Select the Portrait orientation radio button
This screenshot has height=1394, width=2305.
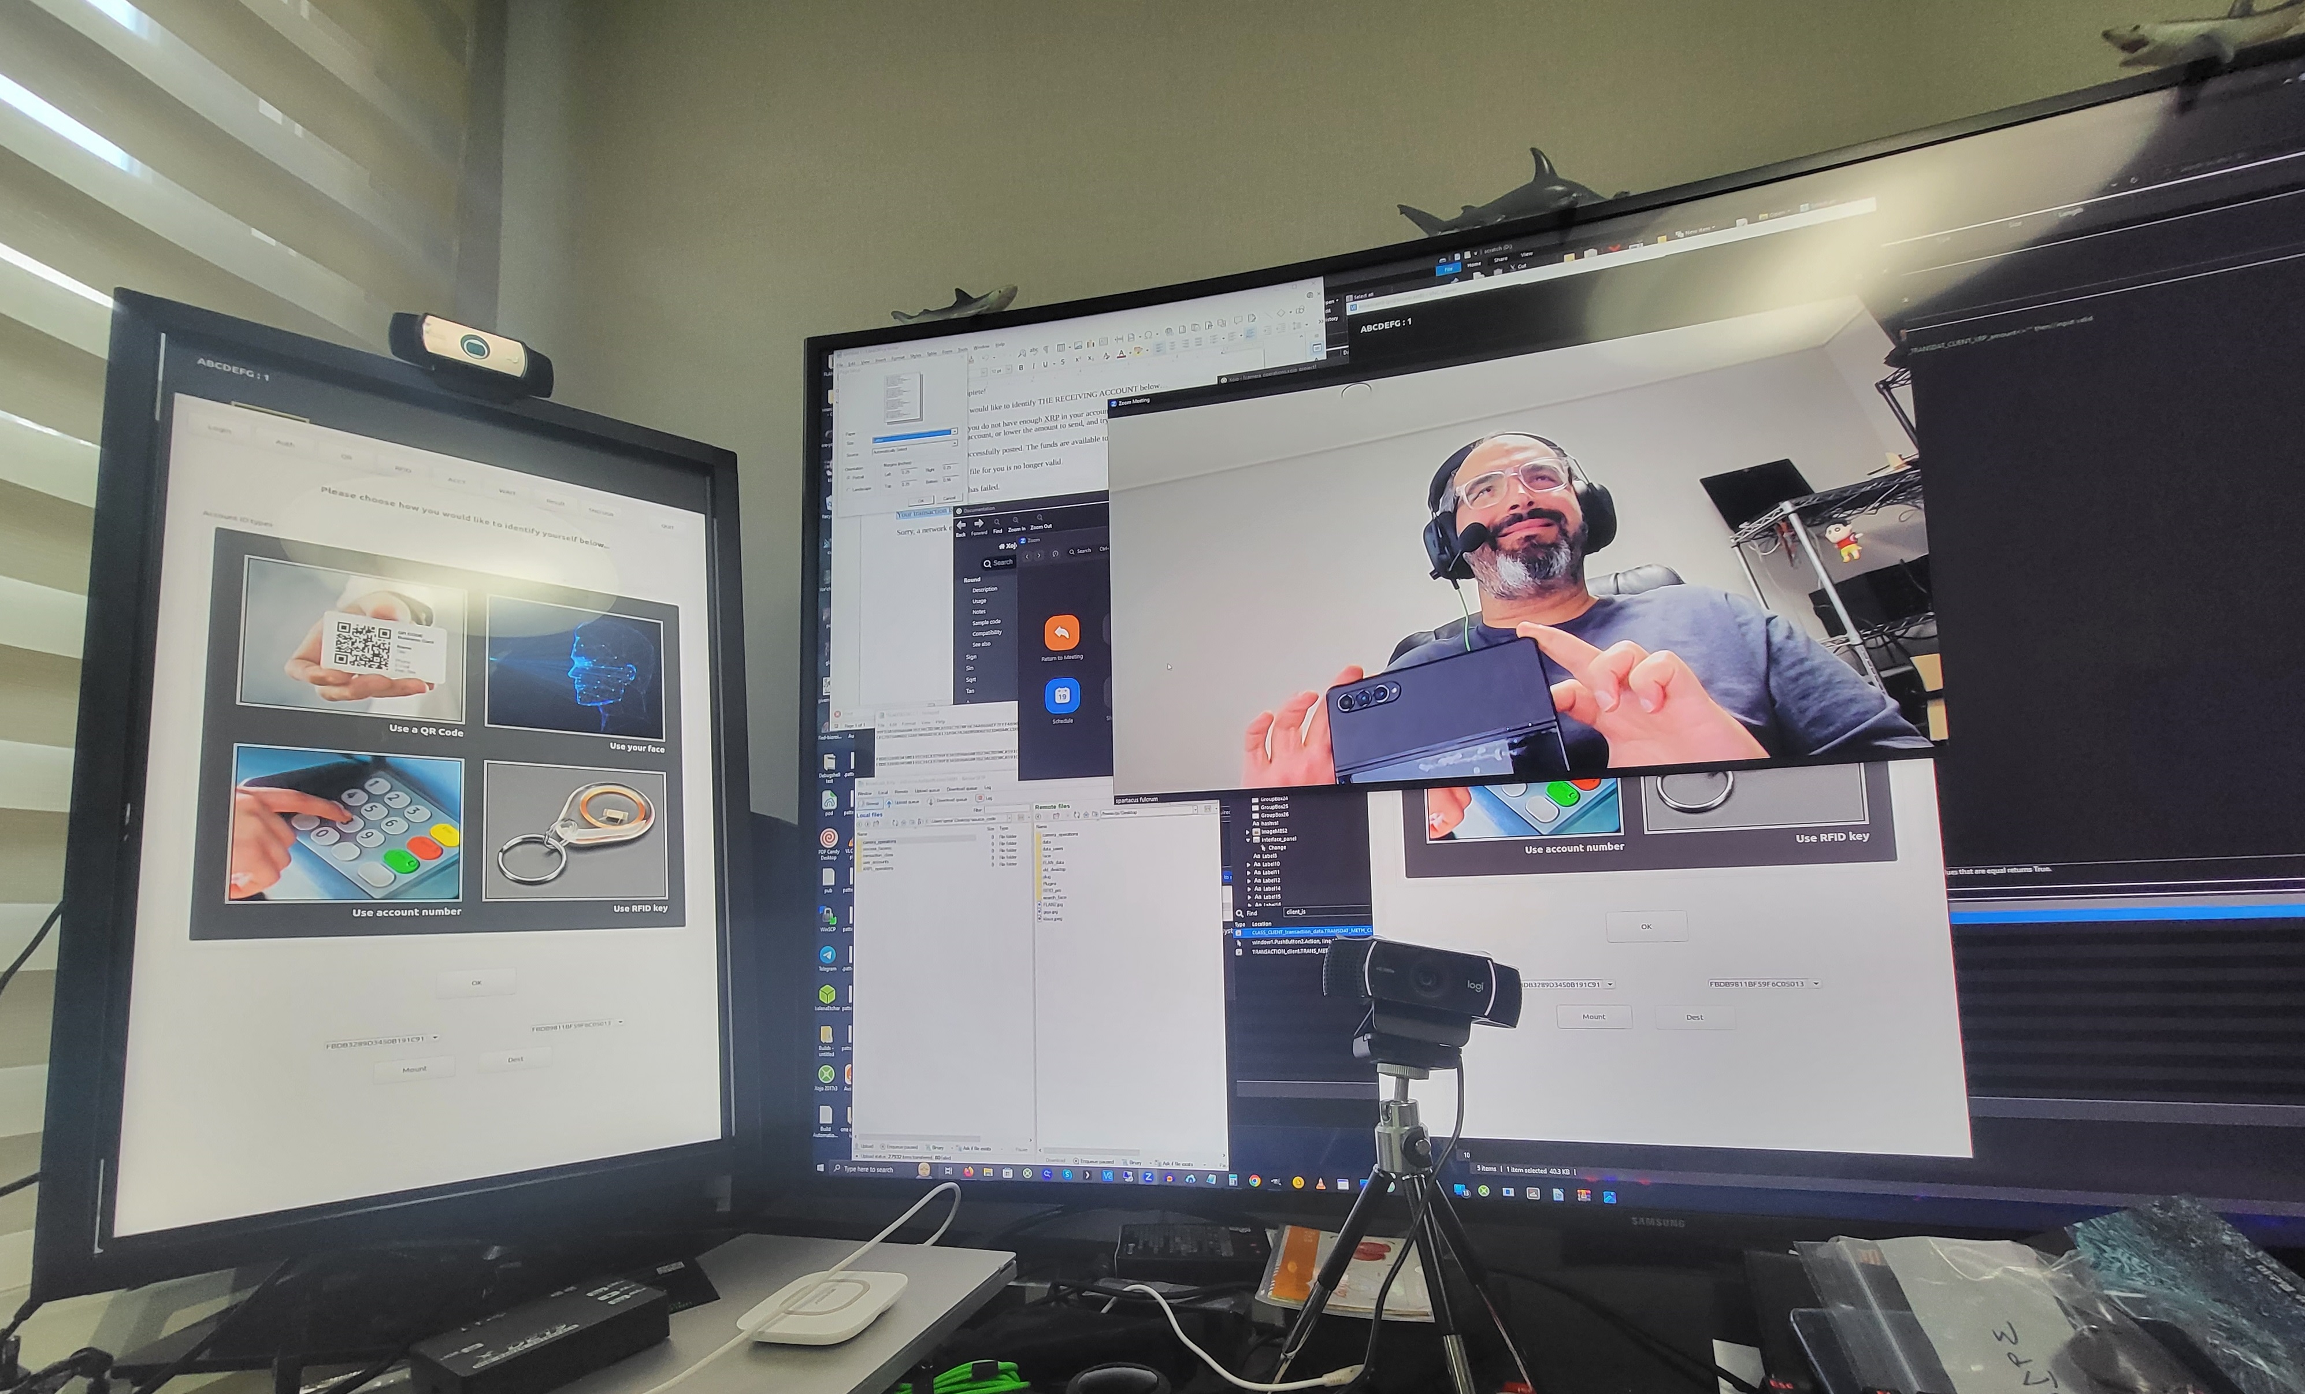(x=848, y=478)
